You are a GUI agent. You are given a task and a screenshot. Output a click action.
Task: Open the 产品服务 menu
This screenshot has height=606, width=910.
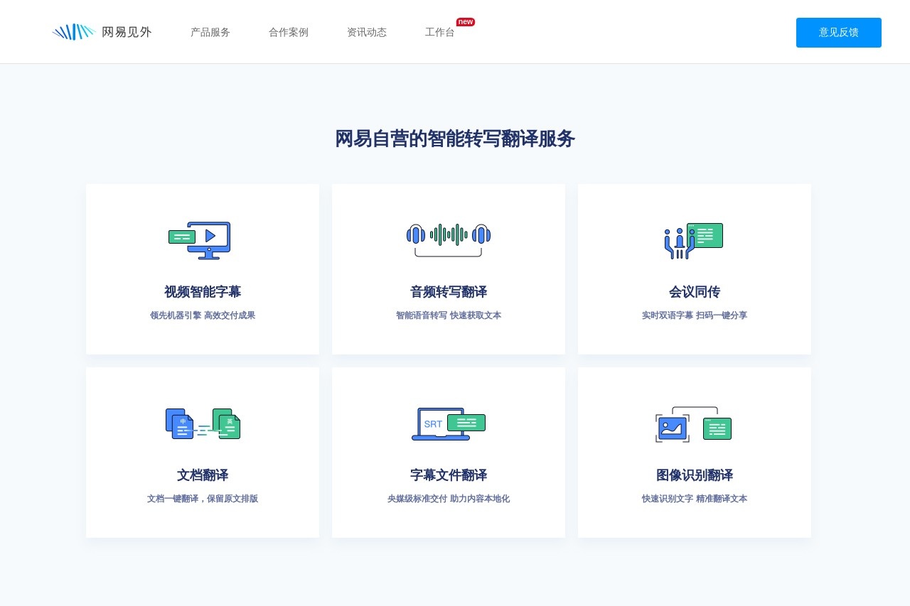click(210, 32)
